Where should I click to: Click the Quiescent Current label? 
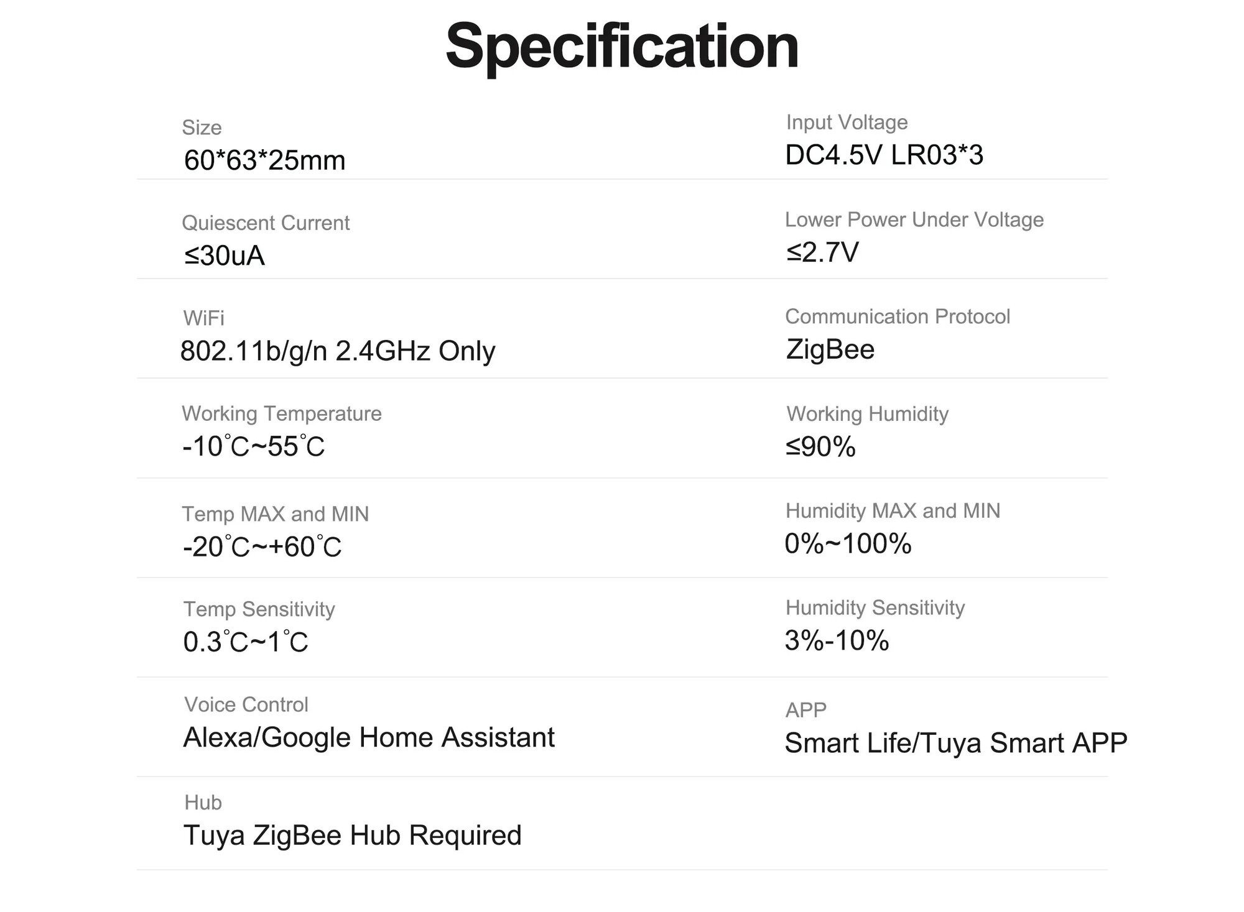(266, 223)
